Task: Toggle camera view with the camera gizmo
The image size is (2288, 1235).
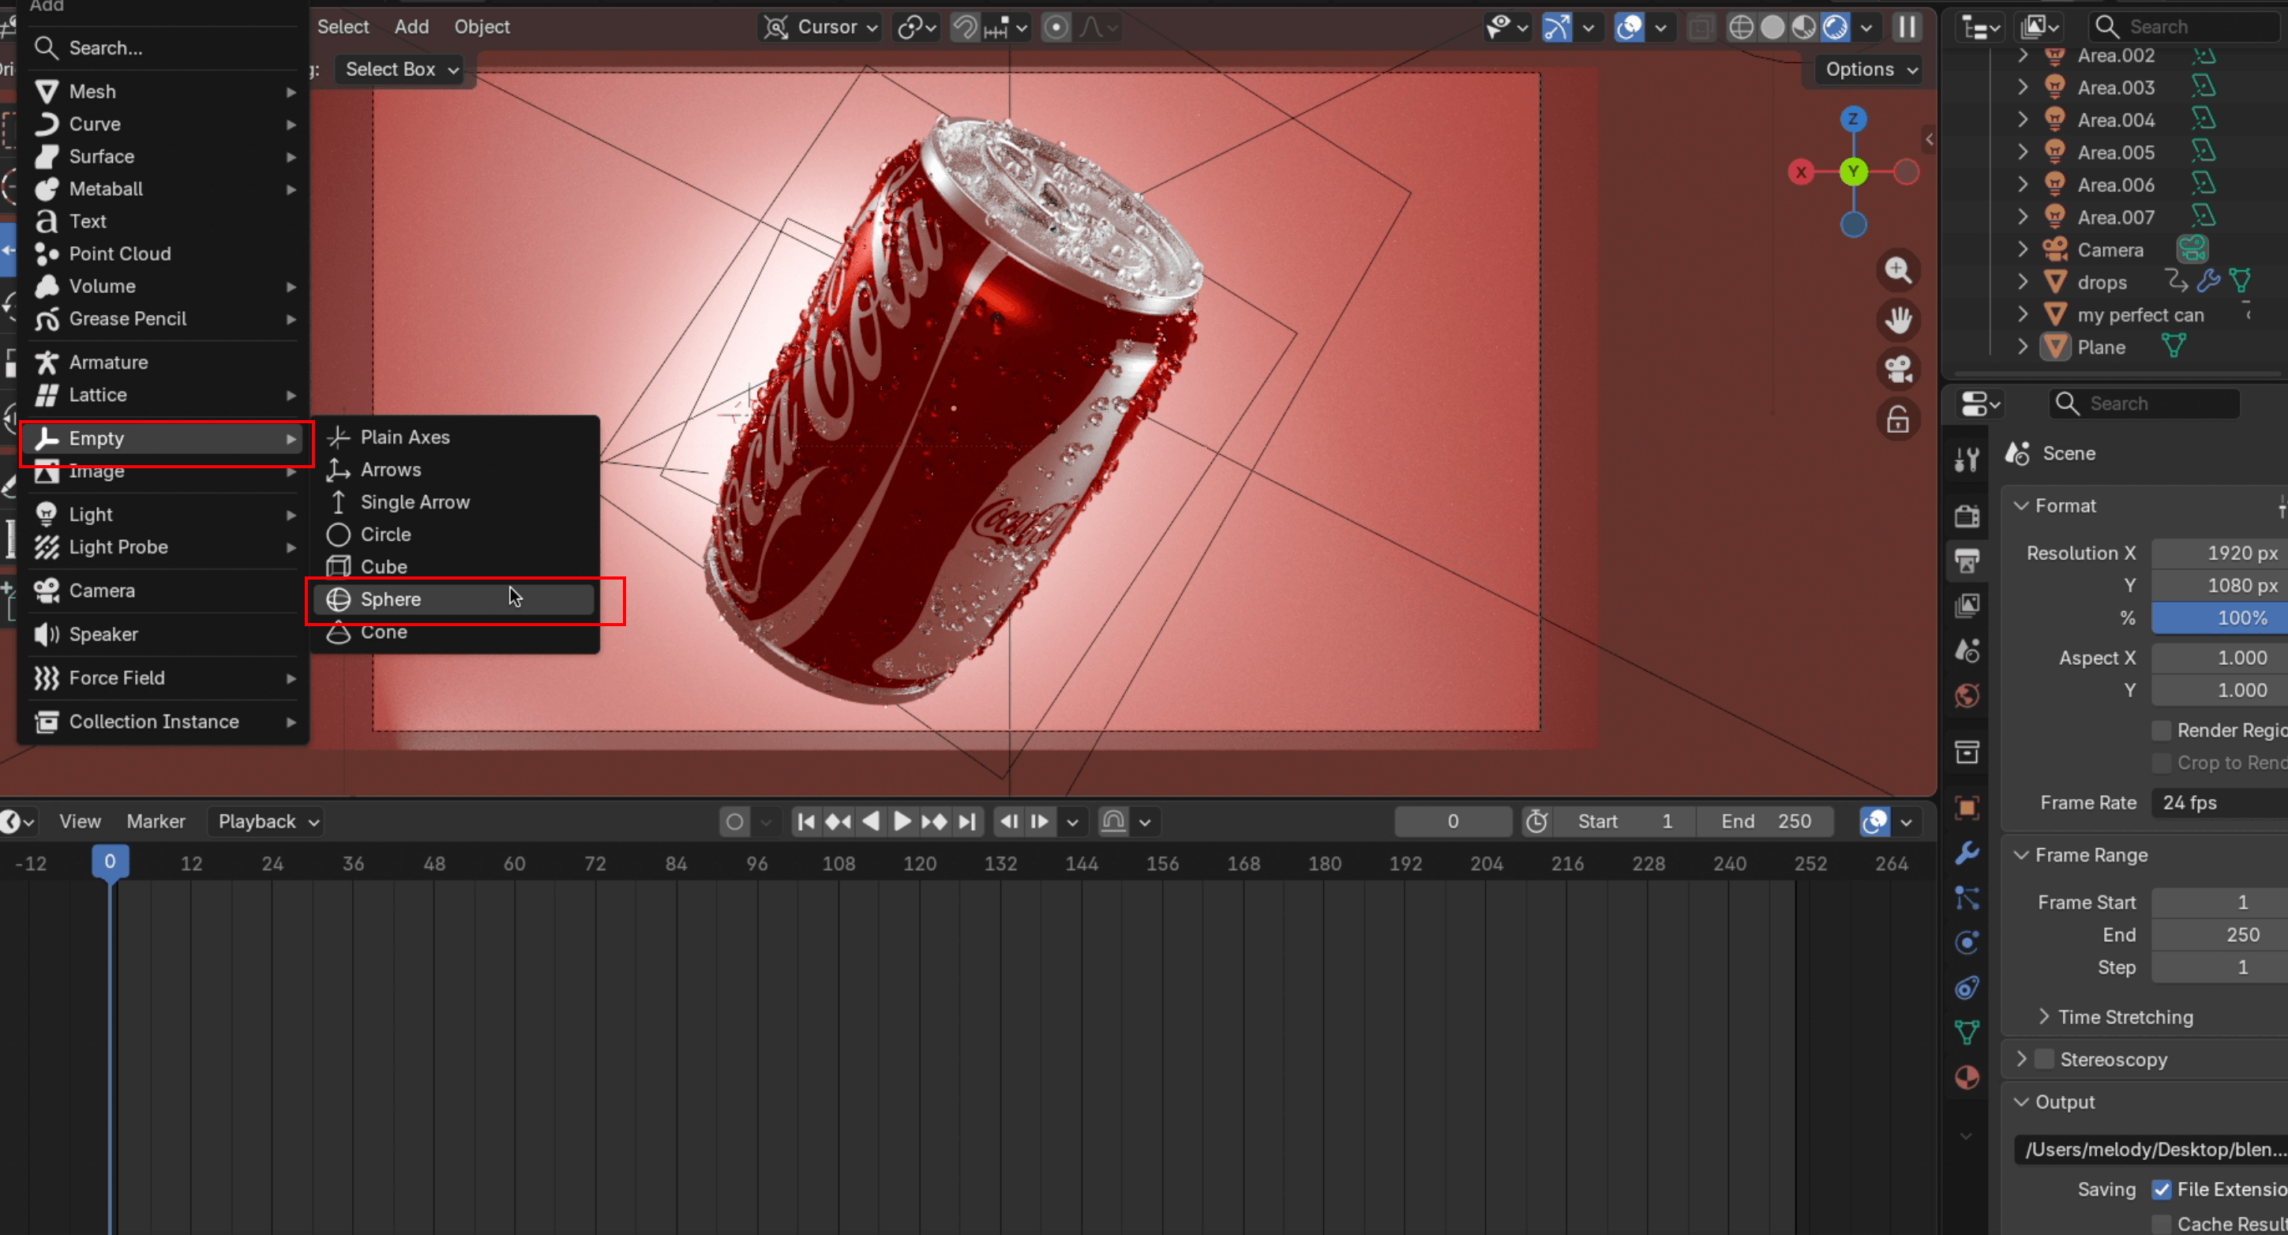Action: 1898,370
